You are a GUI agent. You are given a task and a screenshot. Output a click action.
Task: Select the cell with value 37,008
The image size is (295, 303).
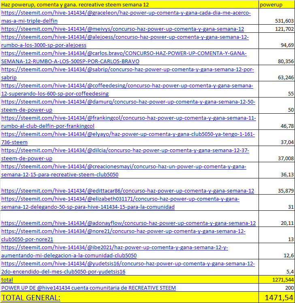(277, 155)
